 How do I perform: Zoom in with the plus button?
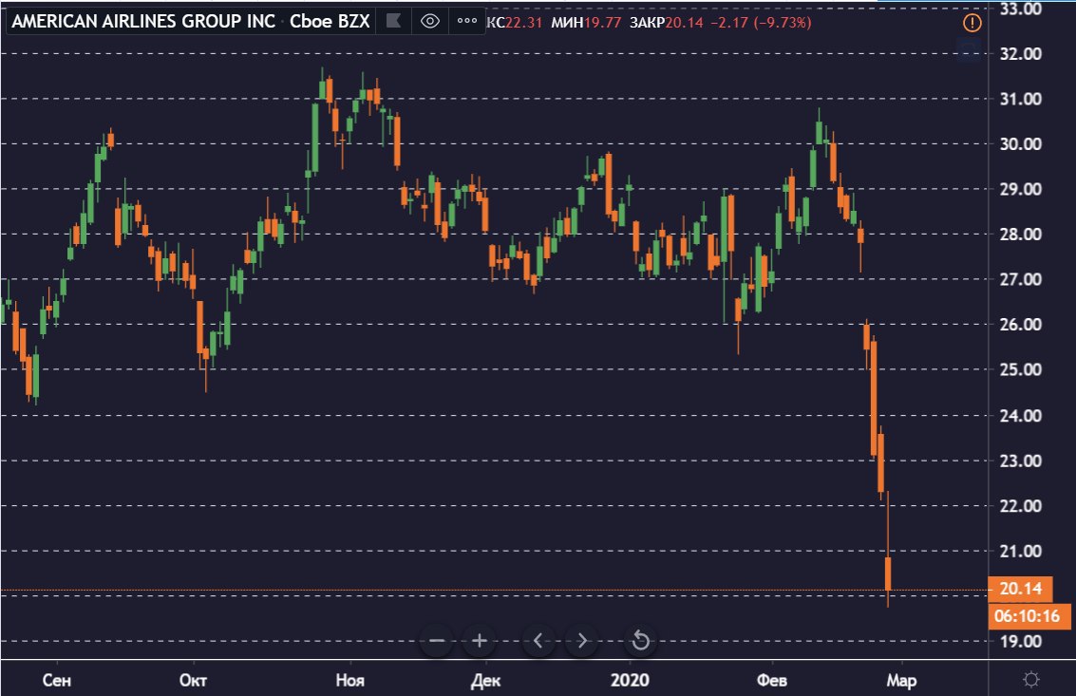[480, 641]
